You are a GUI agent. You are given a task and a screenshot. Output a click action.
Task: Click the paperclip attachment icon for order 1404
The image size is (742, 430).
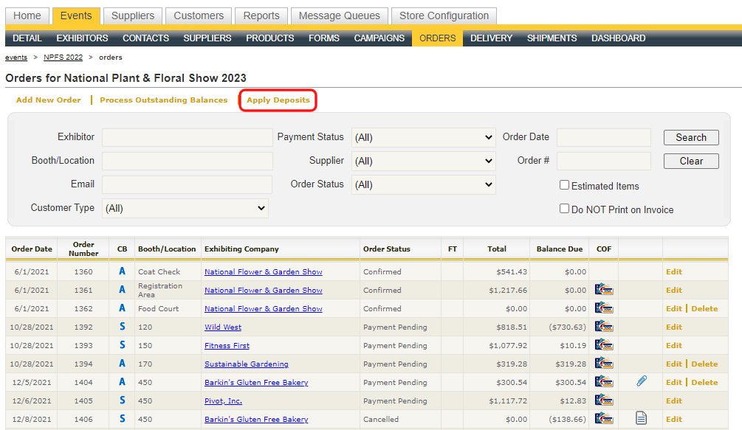coord(641,381)
